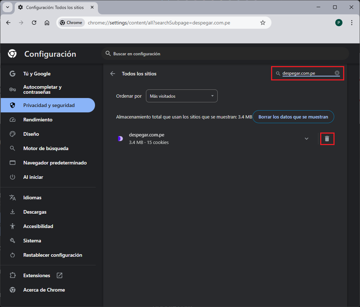Delete despegar.com.pe site data with trash icon
The width and height of the screenshot is (360, 307).
pyautogui.click(x=327, y=139)
